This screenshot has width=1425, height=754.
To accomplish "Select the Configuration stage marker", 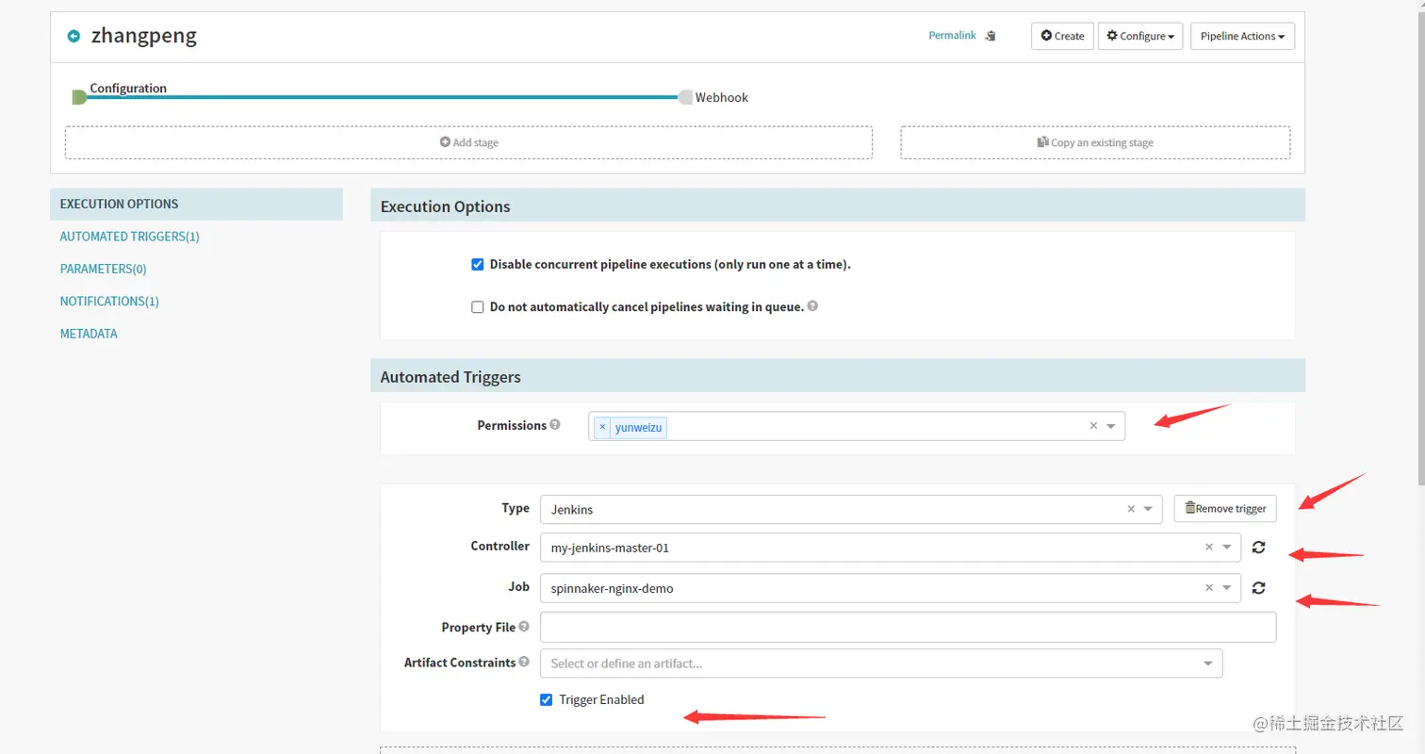I will click(x=79, y=96).
